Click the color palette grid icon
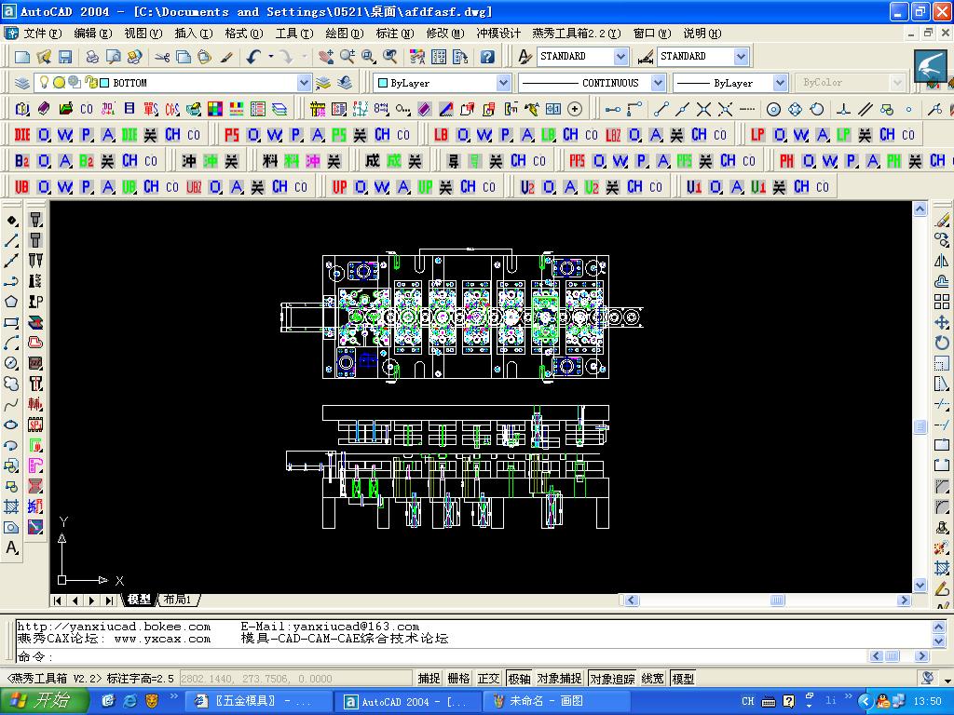Viewport: 954px width, 715px height. tap(215, 109)
